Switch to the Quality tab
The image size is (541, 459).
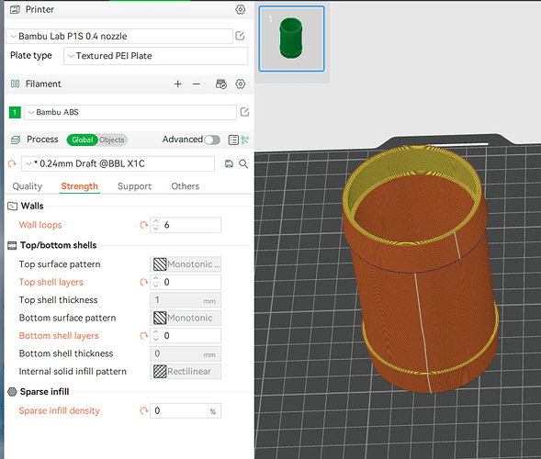(28, 186)
